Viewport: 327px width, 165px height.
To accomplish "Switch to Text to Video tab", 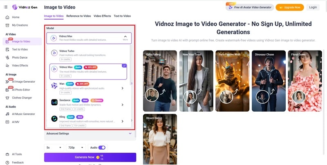I will [x=122, y=16].
